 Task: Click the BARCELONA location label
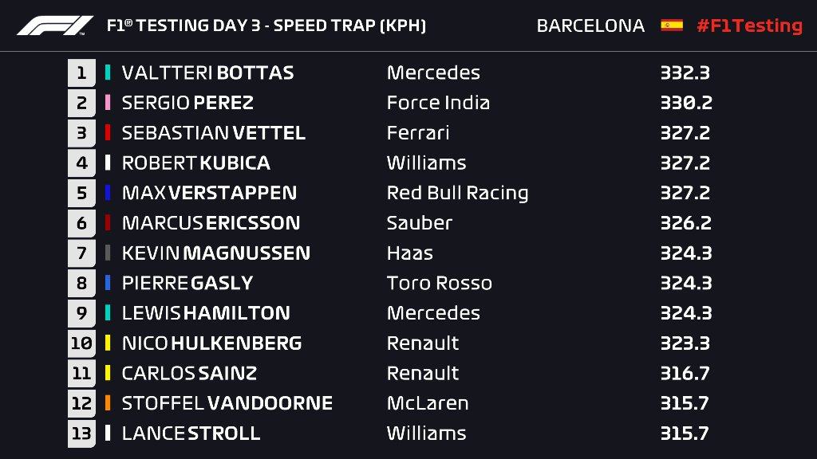tap(591, 25)
